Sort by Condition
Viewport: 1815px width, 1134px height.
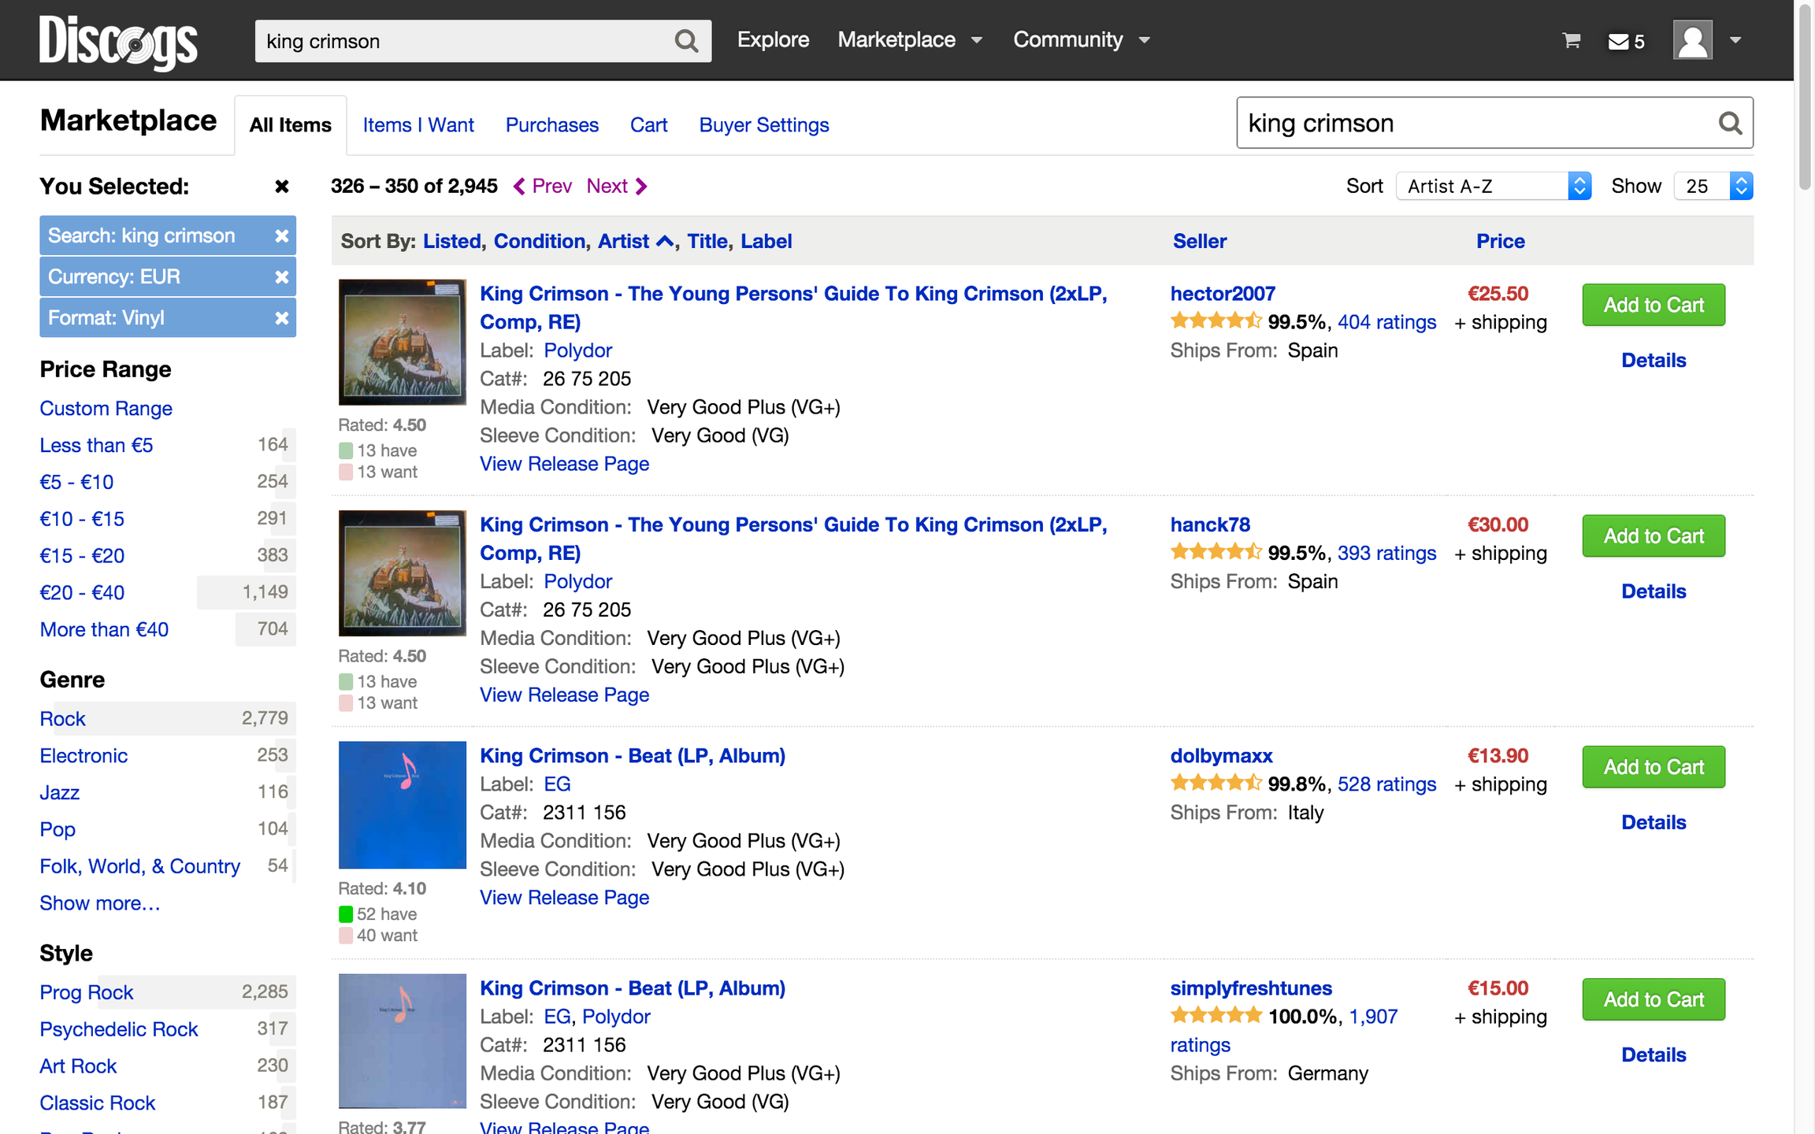pos(539,241)
